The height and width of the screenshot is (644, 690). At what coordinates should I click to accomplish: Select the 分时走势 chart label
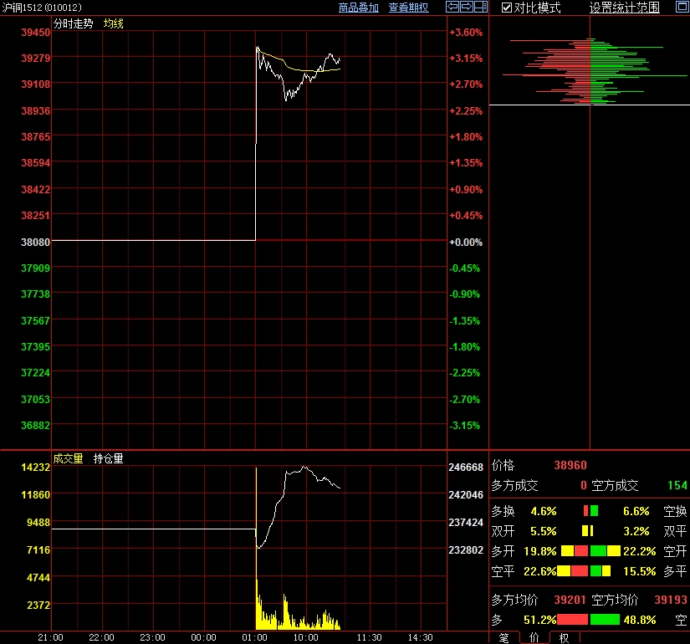point(74,23)
